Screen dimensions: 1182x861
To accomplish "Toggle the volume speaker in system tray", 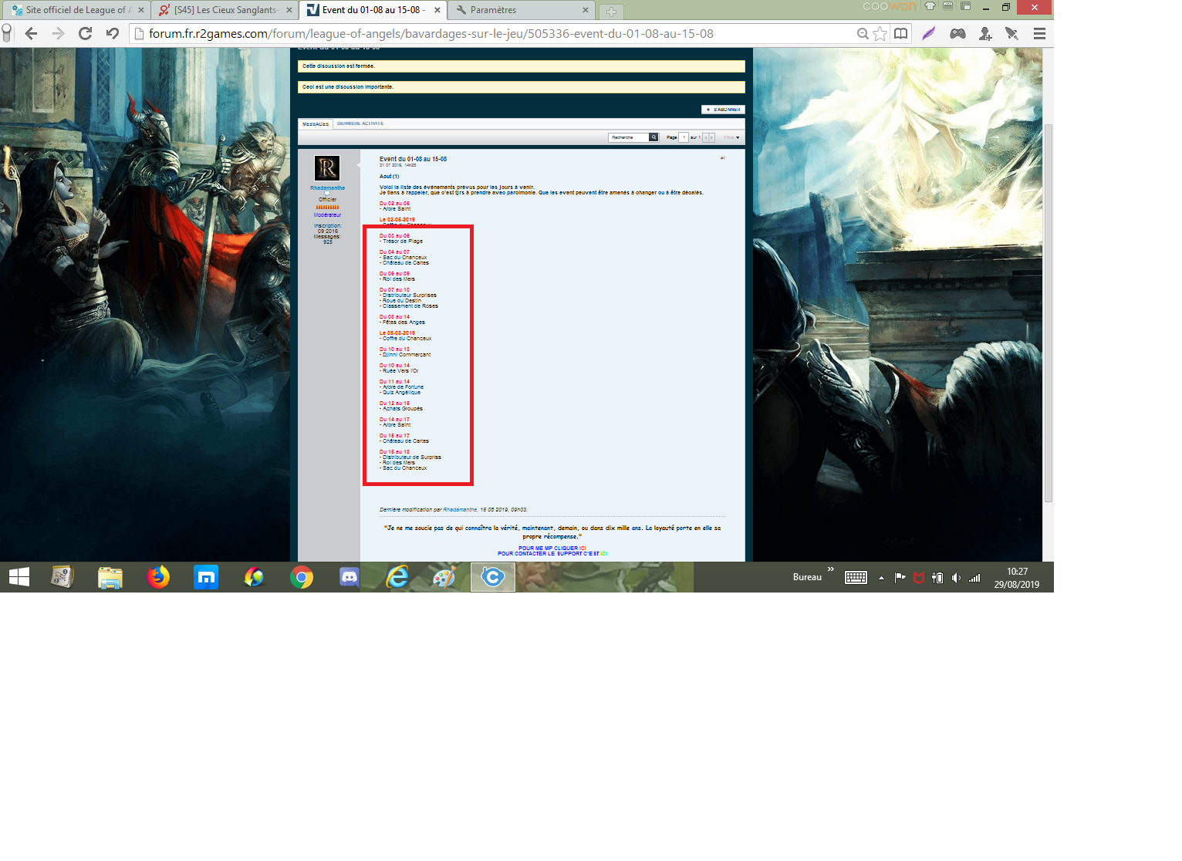I will click(956, 578).
